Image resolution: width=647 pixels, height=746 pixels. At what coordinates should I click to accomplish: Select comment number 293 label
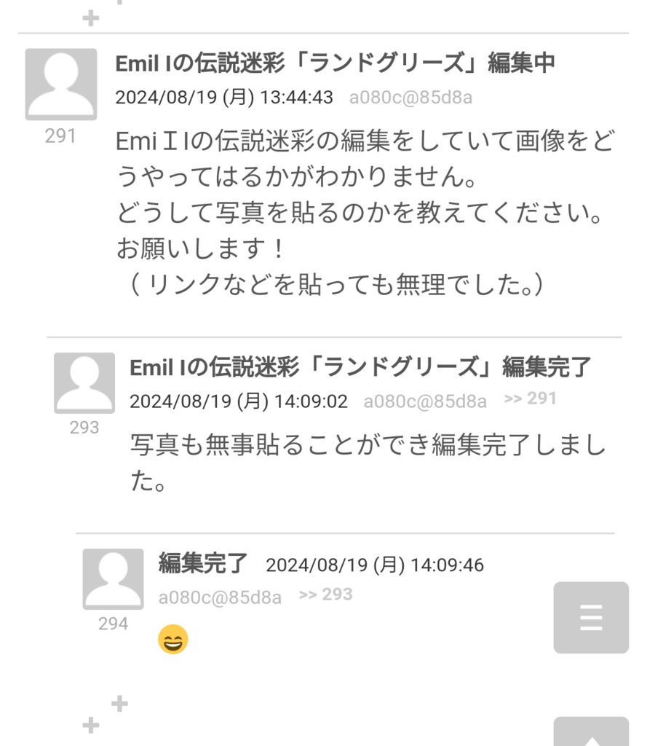pyautogui.click(x=84, y=427)
